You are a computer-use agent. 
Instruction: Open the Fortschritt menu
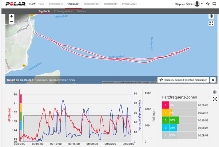pyautogui.click(x=91, y=4)
